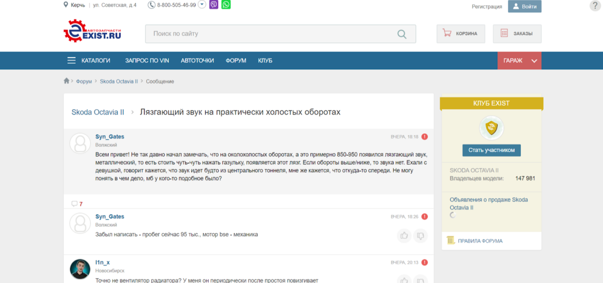Viewport: 603px width, 283px height.
Task: Open l1n_x user avatar
Action: click(x=80, y=269)
